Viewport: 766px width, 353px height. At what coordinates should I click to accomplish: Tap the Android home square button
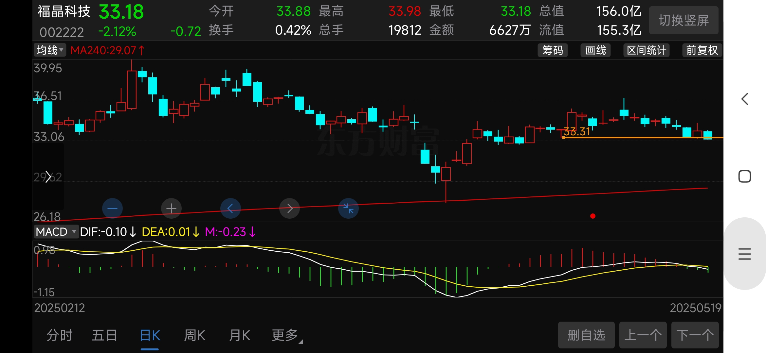(x=744, y=176)
